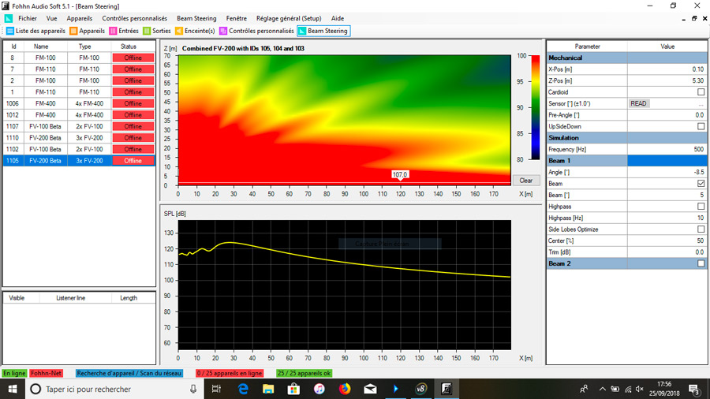Select device row Id 8 FM-100
Image resolution: width=710 pixels, height=399 pixels.
79,58
